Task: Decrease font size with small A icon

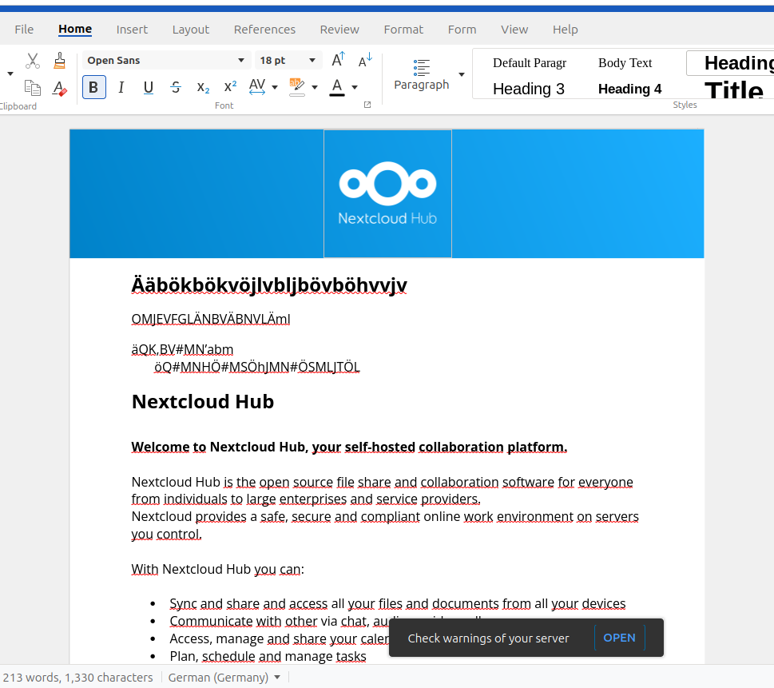Action: tap(364, 61)
